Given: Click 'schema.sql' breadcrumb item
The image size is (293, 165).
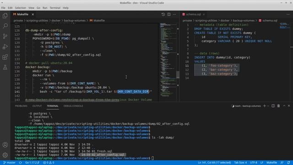Looking at the screenshot, I should click(x=268, y=21).
